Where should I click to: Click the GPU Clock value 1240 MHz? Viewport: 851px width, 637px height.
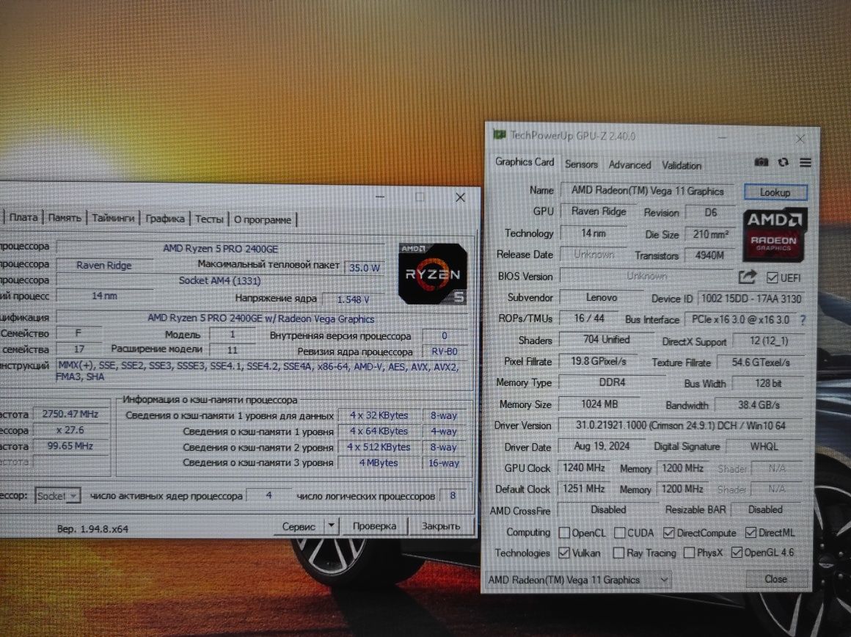pyautogui.click(x=584, y=468)
